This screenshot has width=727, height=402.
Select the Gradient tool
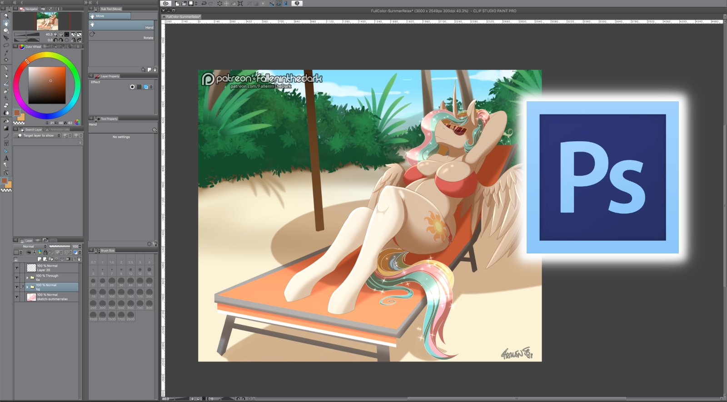pos(6,129)
